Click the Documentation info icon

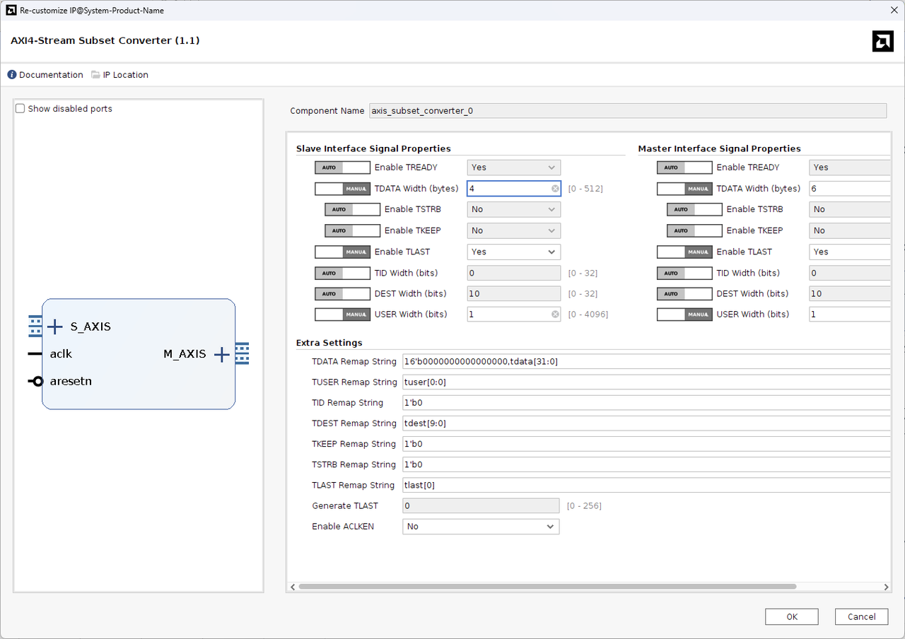(x=12, y=75)
